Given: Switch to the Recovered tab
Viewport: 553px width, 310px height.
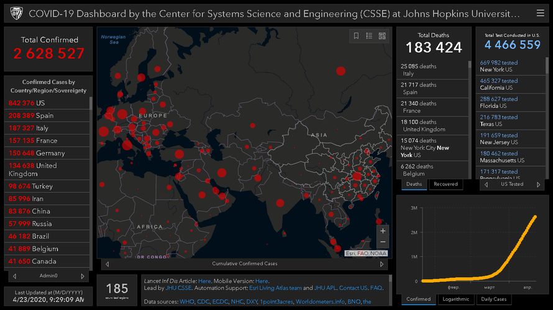Looking at the screenshot, I should point(446,184).
